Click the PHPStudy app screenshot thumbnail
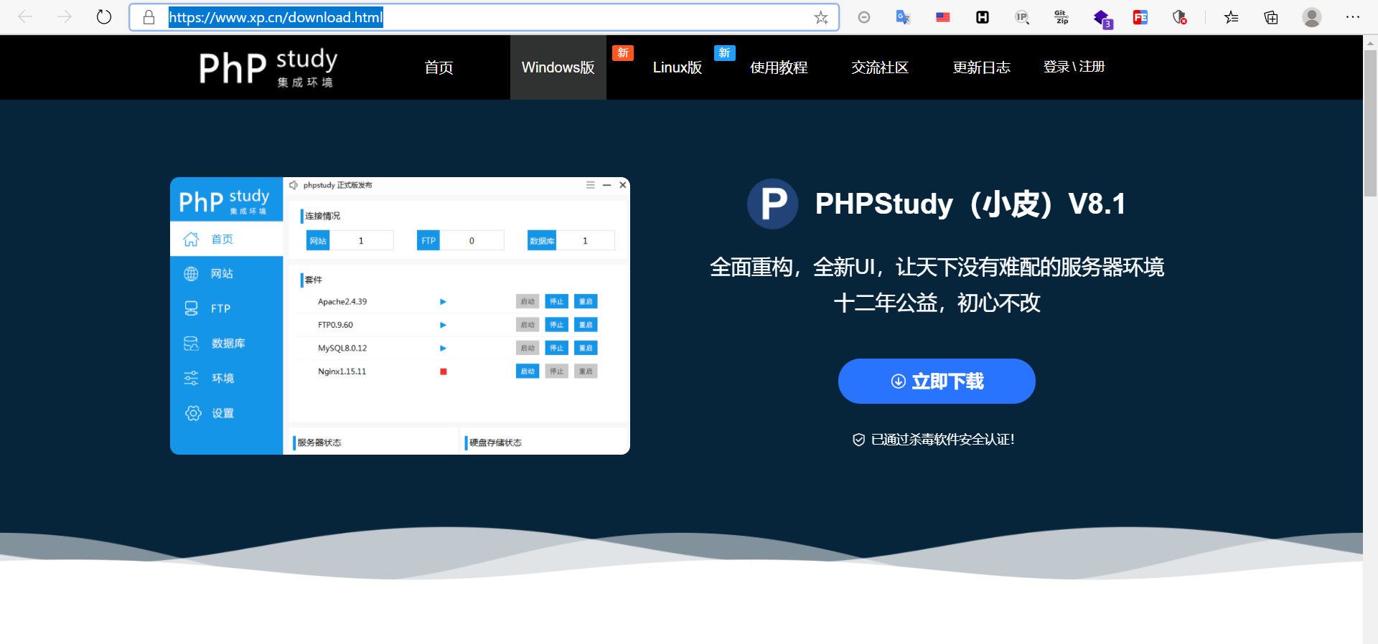The image size is (1378, 644). click(x=400, y=316)
